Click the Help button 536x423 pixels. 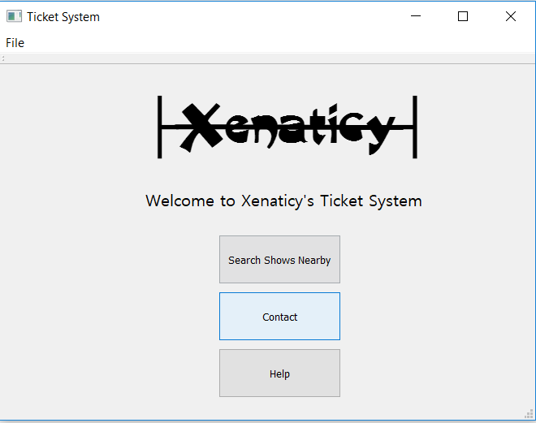pos(279,373)
